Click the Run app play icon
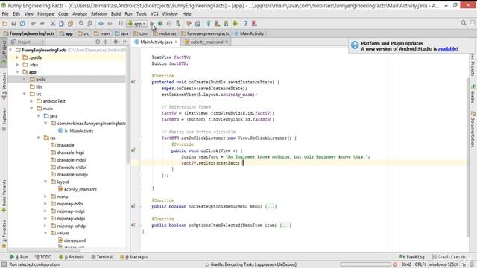Viewport: 477px width, 268px height. point(152,23)
